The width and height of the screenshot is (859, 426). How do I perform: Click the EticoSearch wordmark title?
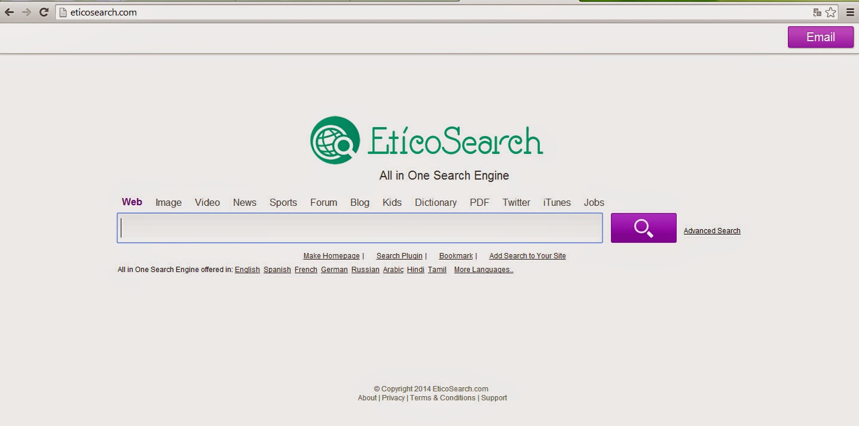click(x=456, y=141)
